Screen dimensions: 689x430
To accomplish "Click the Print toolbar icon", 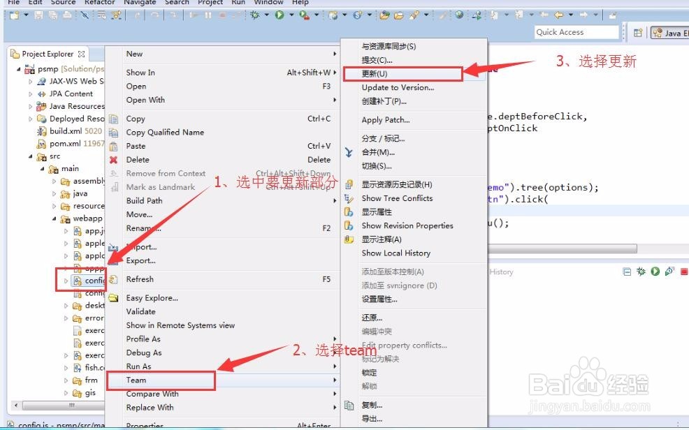I will tap(67, 15).
